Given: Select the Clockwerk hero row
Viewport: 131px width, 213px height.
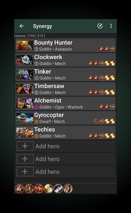Looking at the screenshot, I should pyautogui.click(x=66, y=60).
